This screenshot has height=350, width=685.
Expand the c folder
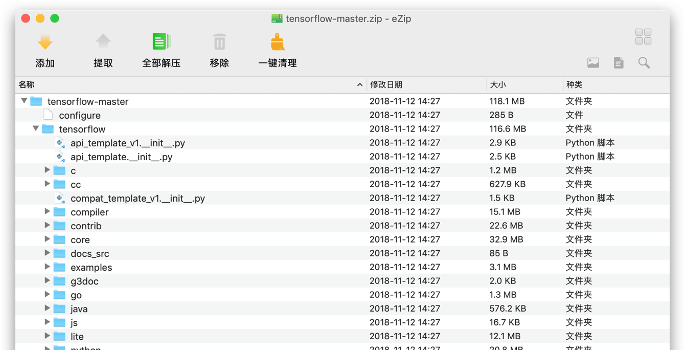pyautogui.click(x=47, y=170)
